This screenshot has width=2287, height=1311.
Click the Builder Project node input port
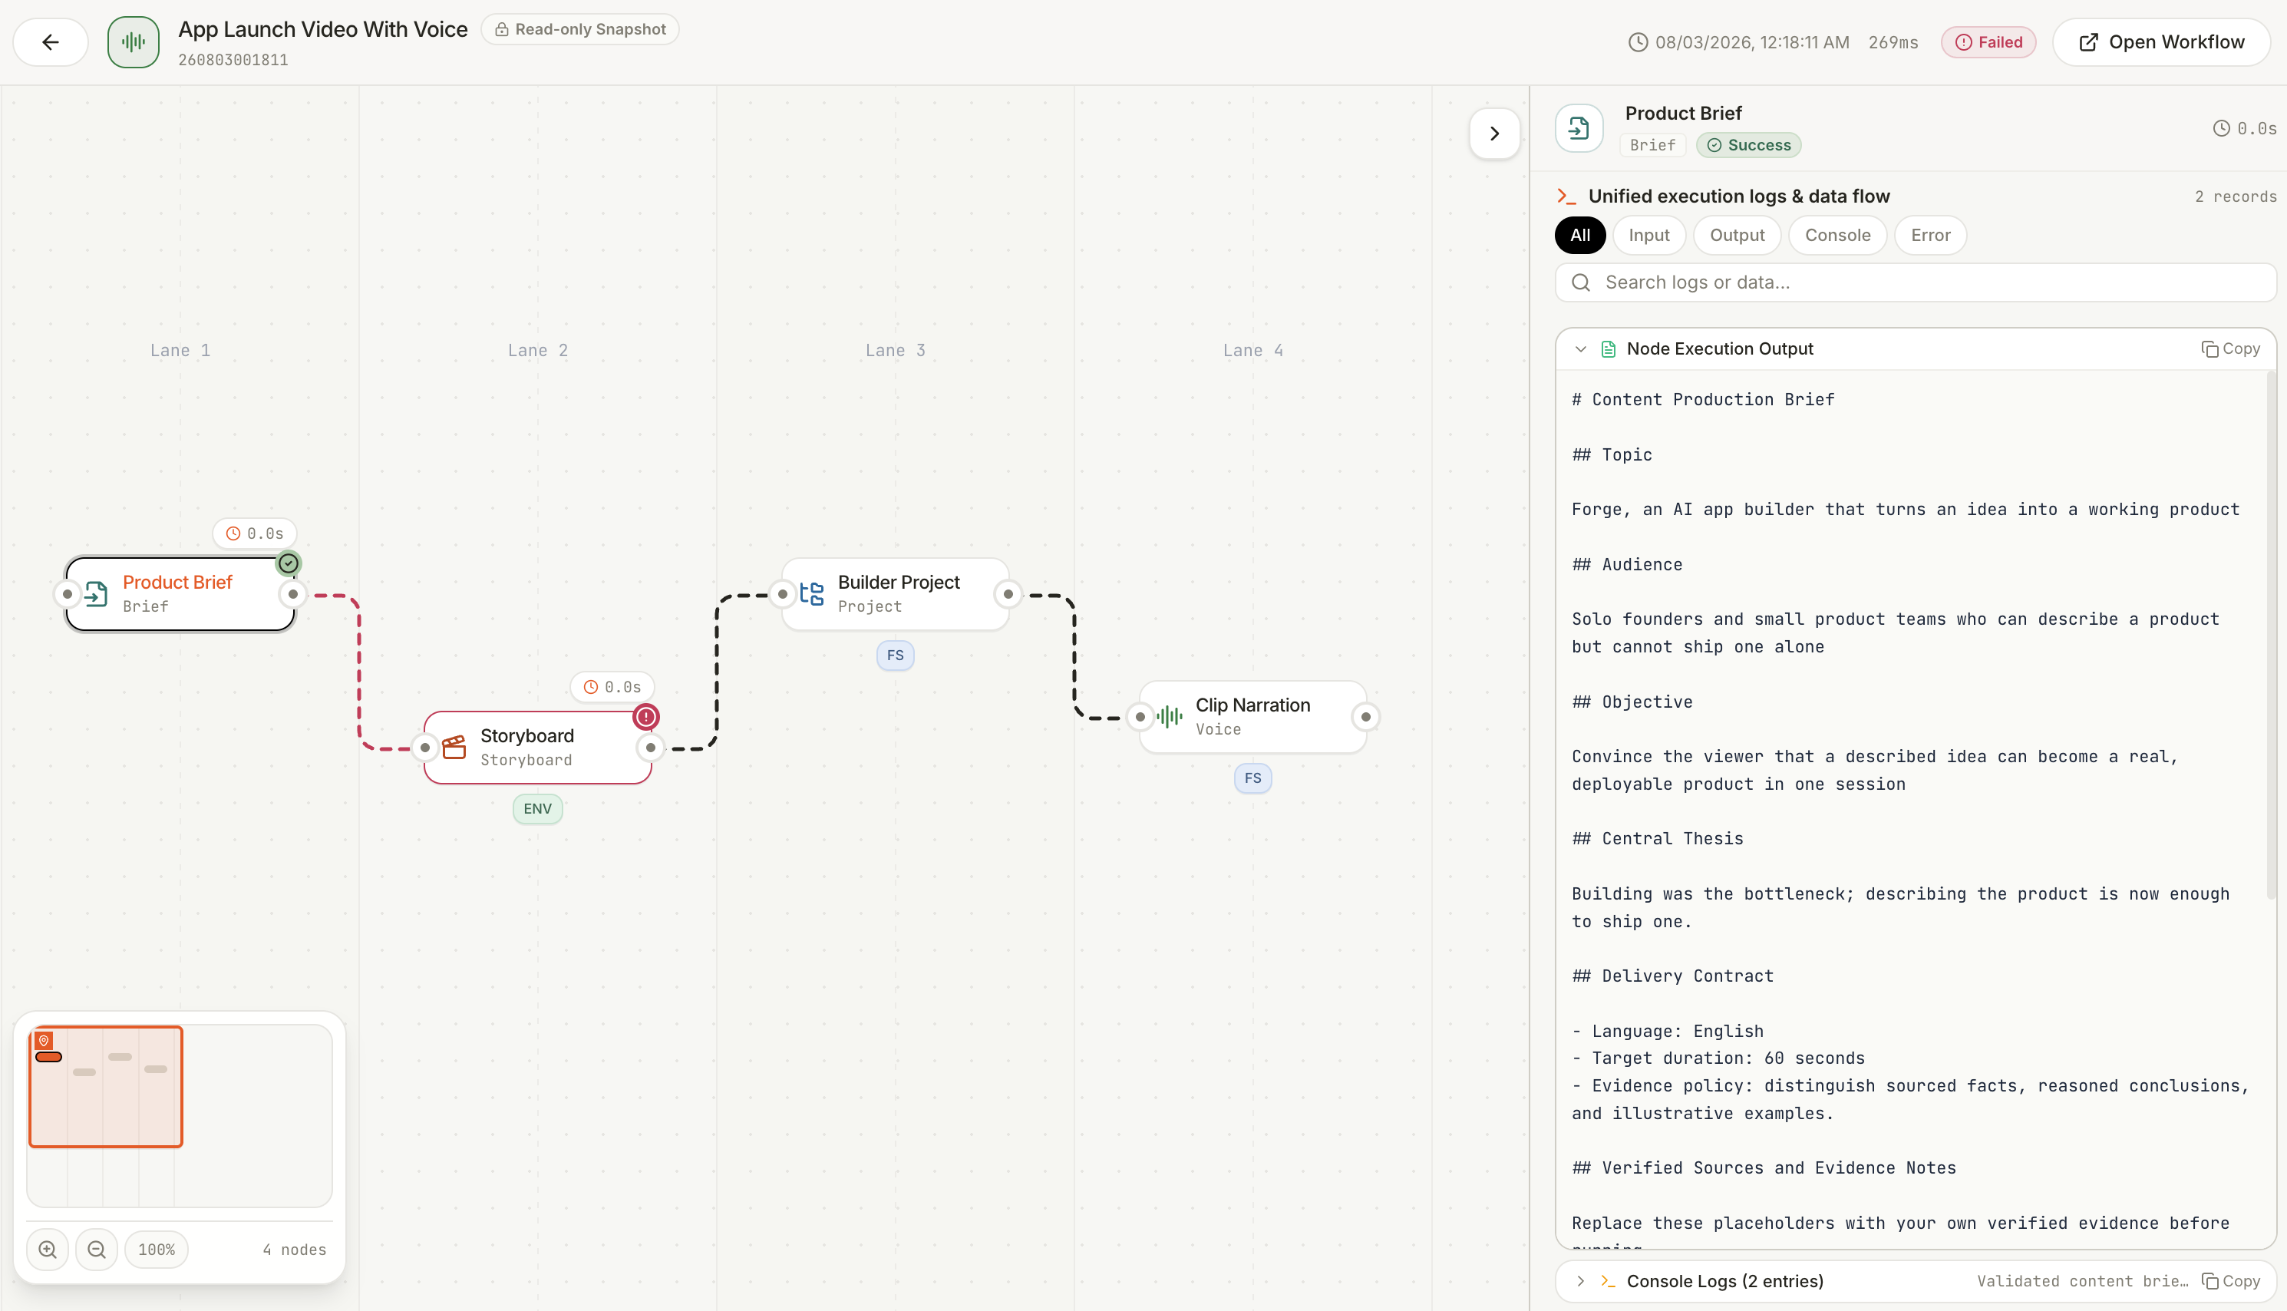[782, 594]
